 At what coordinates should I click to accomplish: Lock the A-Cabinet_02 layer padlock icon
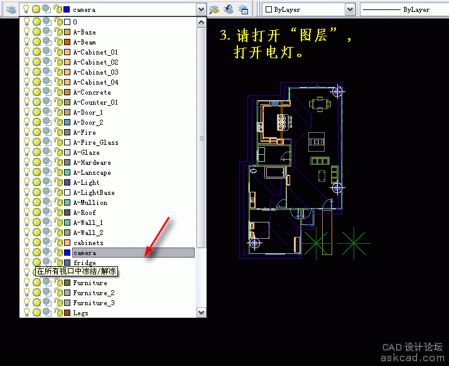[58, 62]
